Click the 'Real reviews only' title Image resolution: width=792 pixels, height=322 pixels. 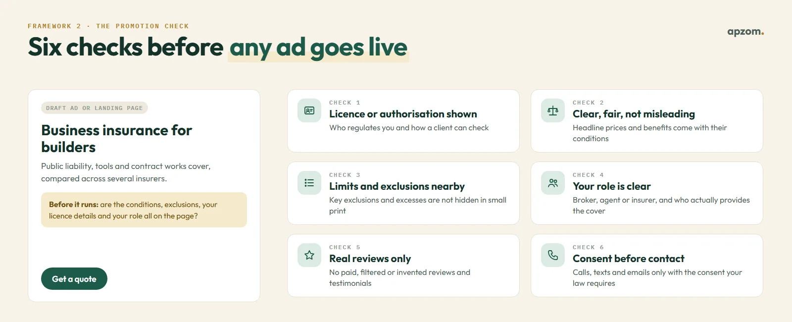pos(370,259)
